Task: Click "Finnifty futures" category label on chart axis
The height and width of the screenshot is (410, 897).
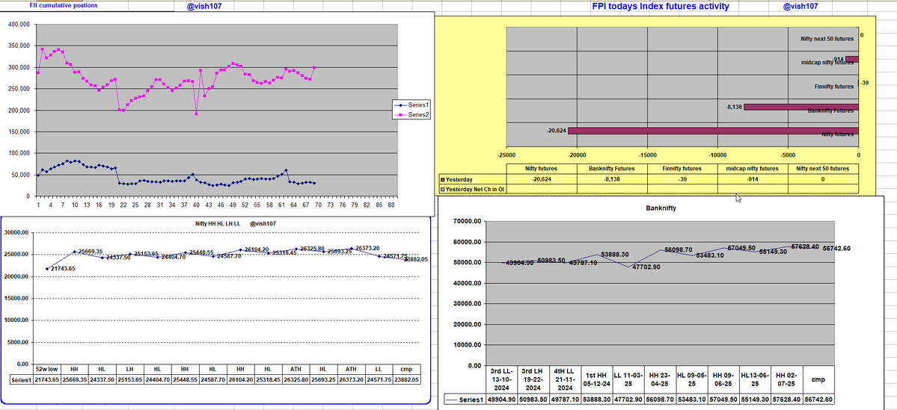Action: click(834, 86)
